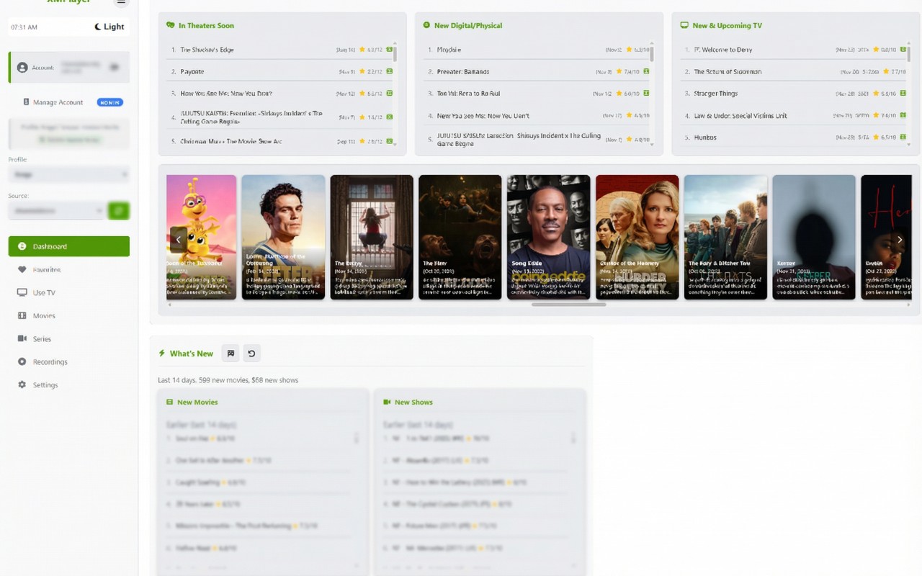Open the poster of a girl crouching at barred window
Image resolution: width=922 pixels, height=576 pixels.
coord(372,237)
